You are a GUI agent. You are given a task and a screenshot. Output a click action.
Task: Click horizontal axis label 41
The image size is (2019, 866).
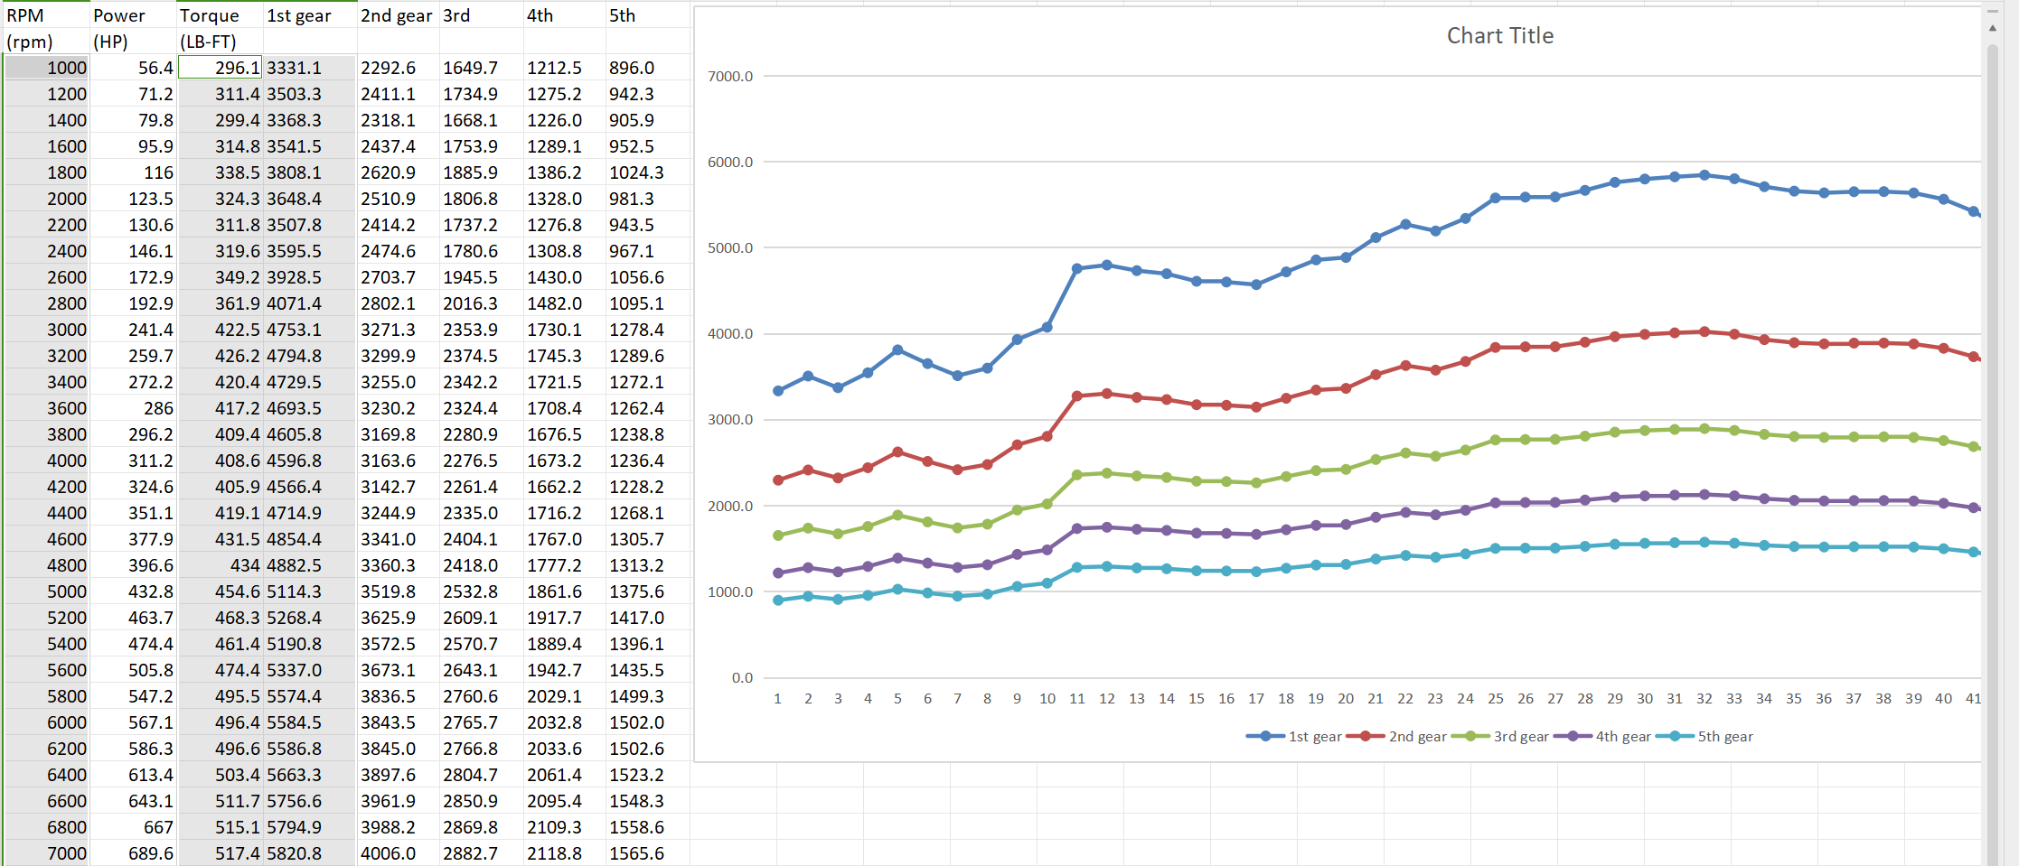tap(1973, 699)
